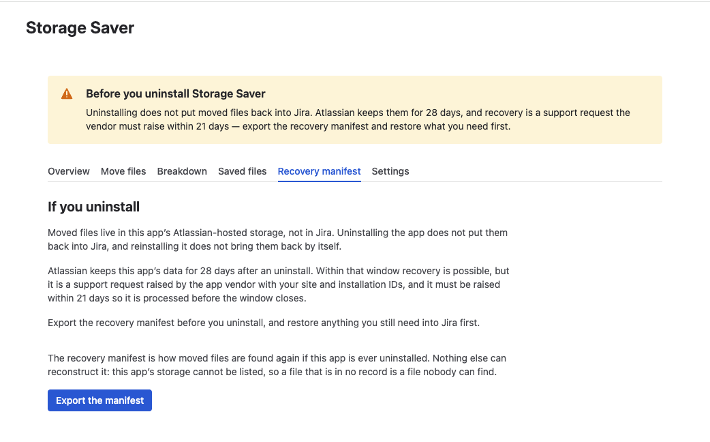The width and height of the screenshot is (710, 442).
Task: Open the Overview tab
Action: [69, 171]
